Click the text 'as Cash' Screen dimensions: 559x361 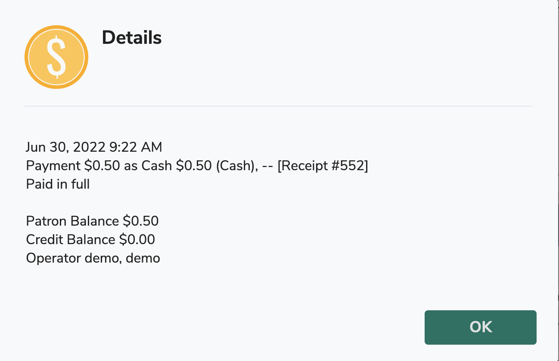(148, 166)
